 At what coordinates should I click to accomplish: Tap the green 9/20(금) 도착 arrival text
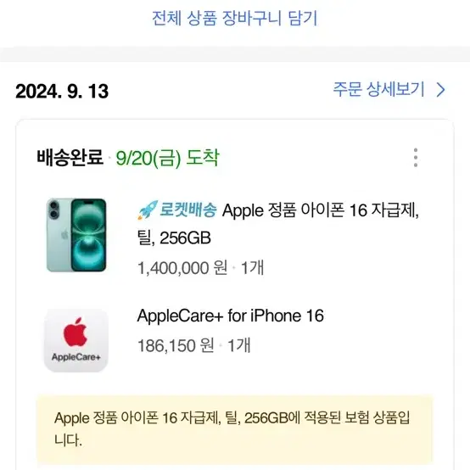[168, 158]
